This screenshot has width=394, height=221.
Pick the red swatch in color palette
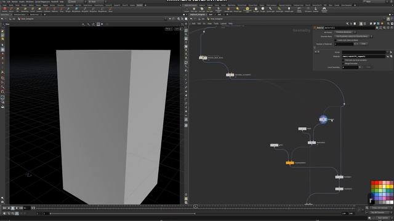tap(373, 183)
